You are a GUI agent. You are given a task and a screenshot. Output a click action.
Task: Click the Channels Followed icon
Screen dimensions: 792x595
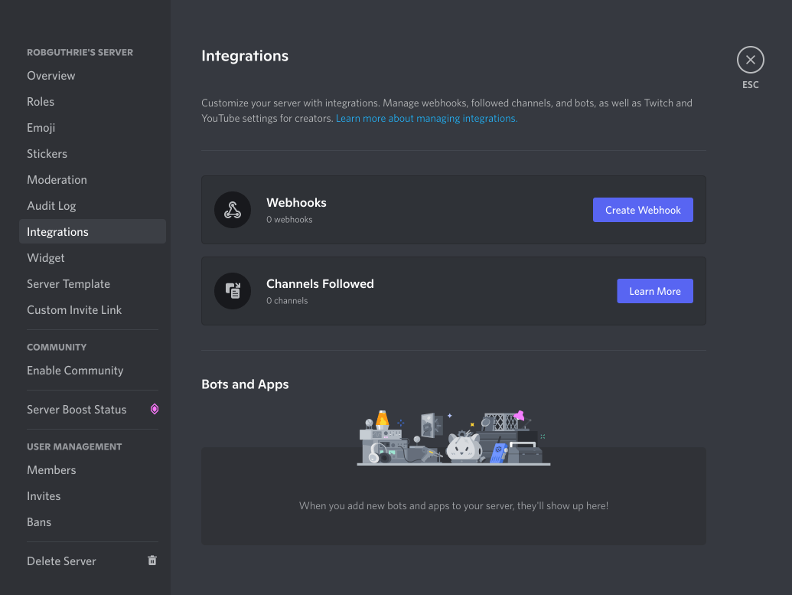click(x=233, y=291)
